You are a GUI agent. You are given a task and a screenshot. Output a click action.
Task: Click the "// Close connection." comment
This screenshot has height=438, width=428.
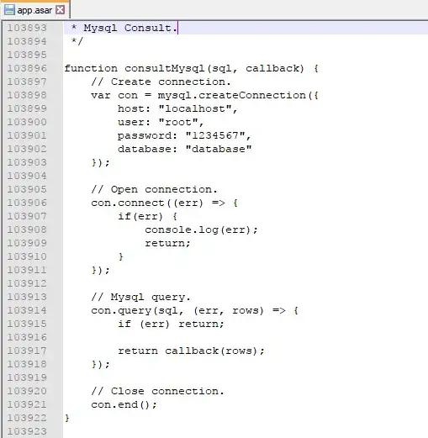pyautogui.click(x=157, y=391)
